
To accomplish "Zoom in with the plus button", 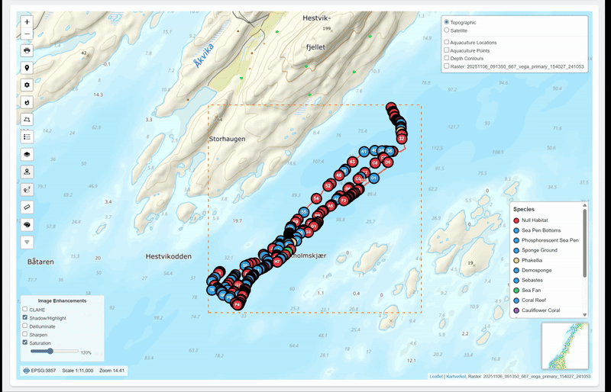I will pos(27,22).
